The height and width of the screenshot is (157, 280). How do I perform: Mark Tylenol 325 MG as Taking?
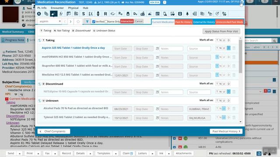point(217,117)
